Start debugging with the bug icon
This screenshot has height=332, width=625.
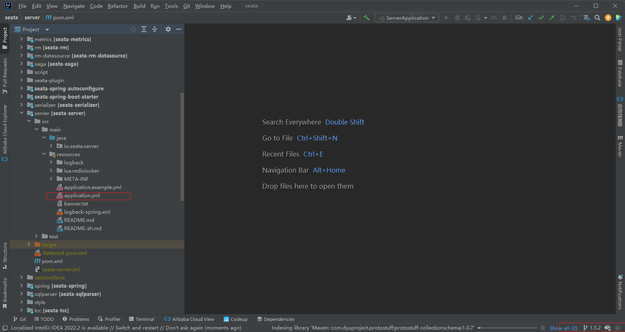tap(458, 18)
